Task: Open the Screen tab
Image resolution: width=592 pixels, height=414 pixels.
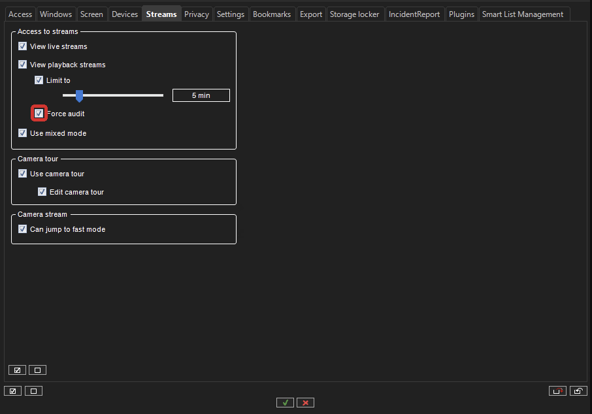Action: tap(91, 14)
